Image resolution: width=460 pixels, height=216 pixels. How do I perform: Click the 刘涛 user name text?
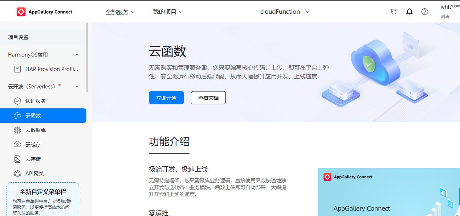(445, 17)
